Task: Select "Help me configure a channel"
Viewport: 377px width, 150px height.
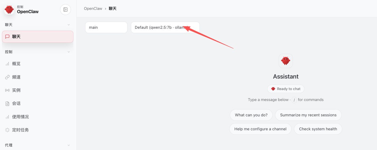Action: [260, 129]
